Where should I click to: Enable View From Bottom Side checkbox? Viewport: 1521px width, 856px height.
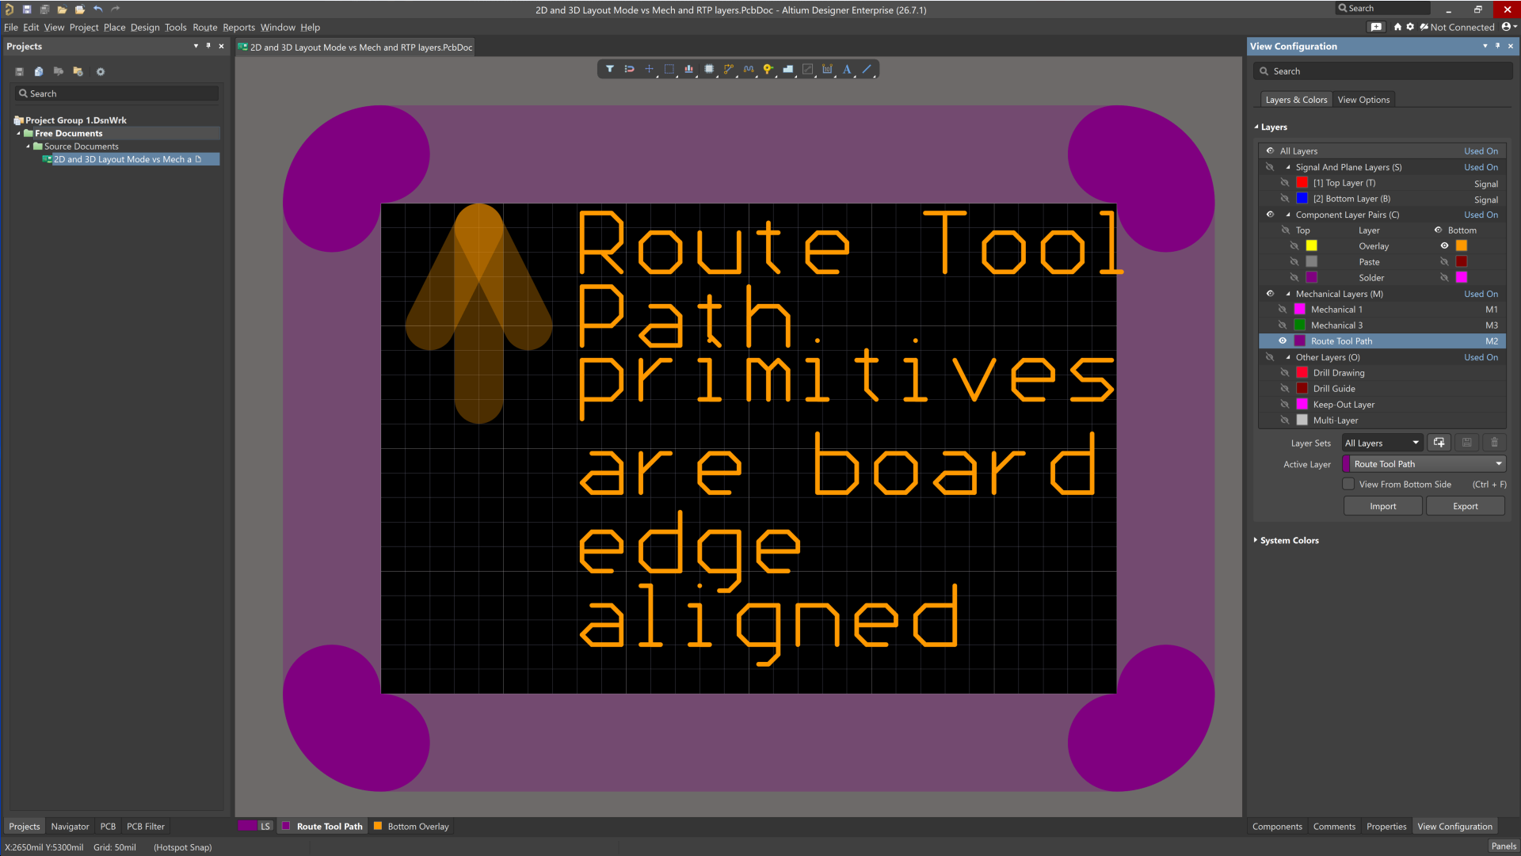pyautogui.click(x=1348, y=484)
